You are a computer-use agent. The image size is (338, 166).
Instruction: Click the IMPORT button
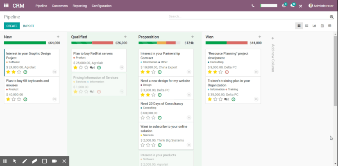pos(29,26)
